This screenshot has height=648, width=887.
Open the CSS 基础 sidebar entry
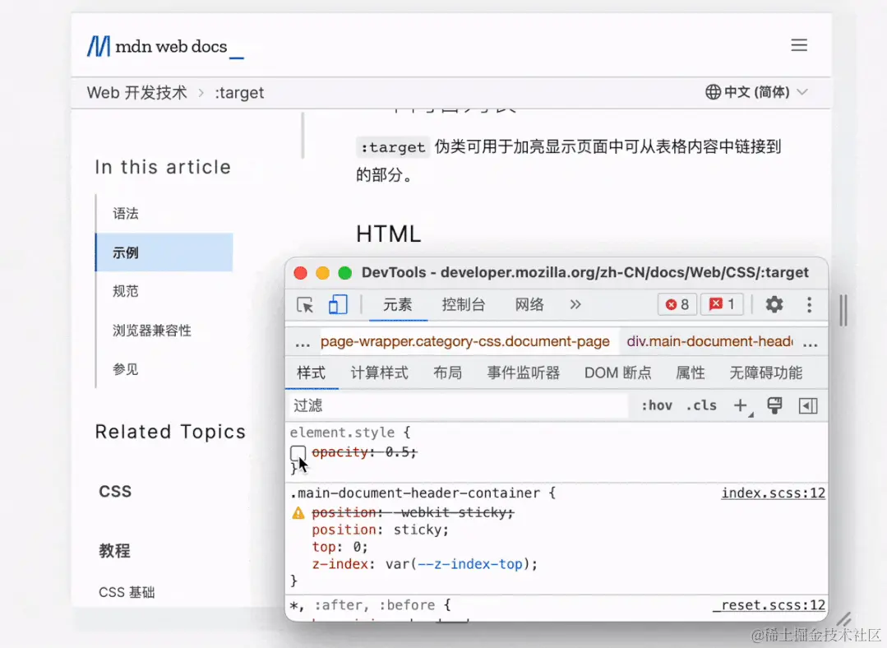tap(127, 592)
